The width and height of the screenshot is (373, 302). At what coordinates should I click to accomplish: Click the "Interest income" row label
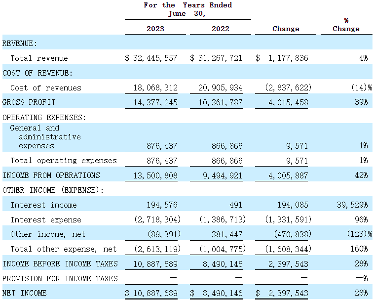click(43, 205)
